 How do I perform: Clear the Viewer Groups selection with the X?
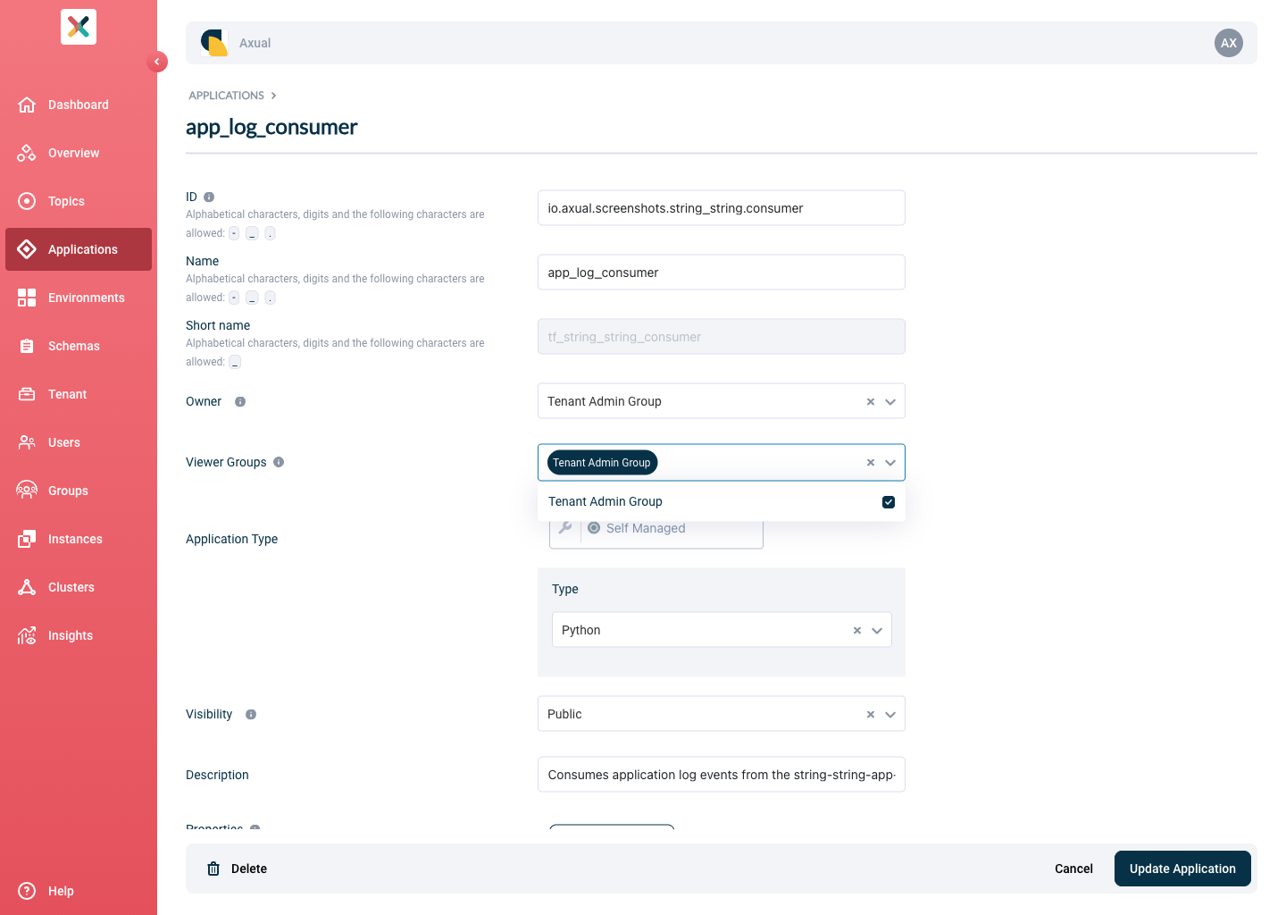click(871, 463)
